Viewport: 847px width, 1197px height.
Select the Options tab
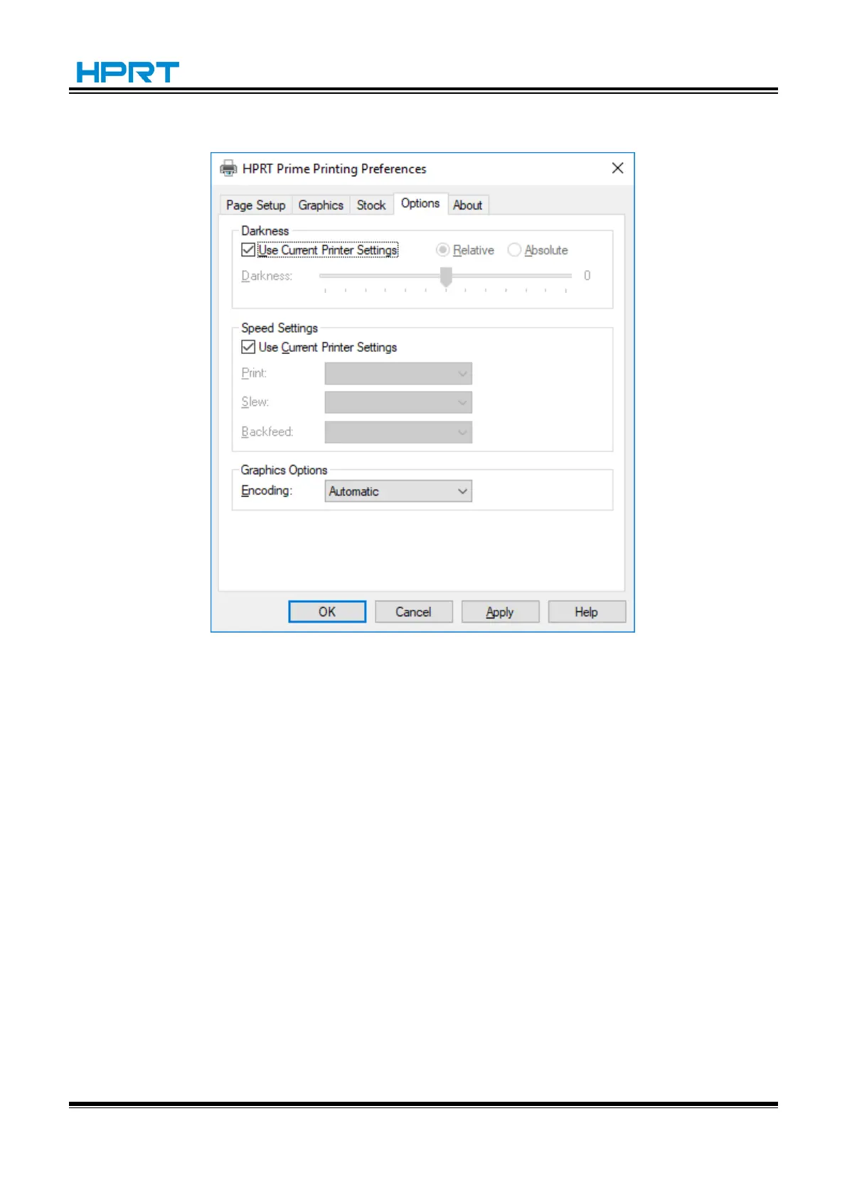[x=420, y=203]
